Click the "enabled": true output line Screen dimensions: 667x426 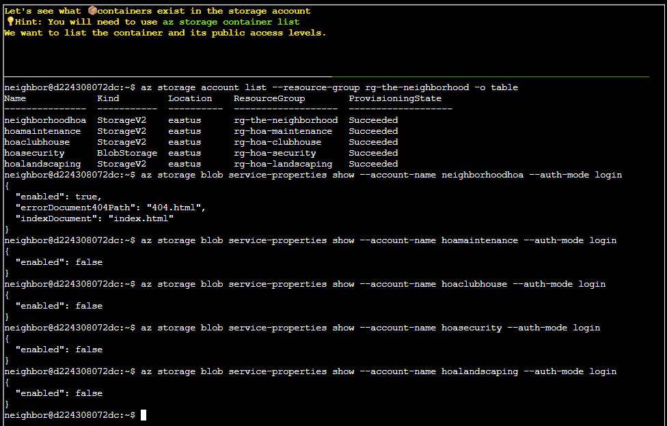tap(59, 197)
